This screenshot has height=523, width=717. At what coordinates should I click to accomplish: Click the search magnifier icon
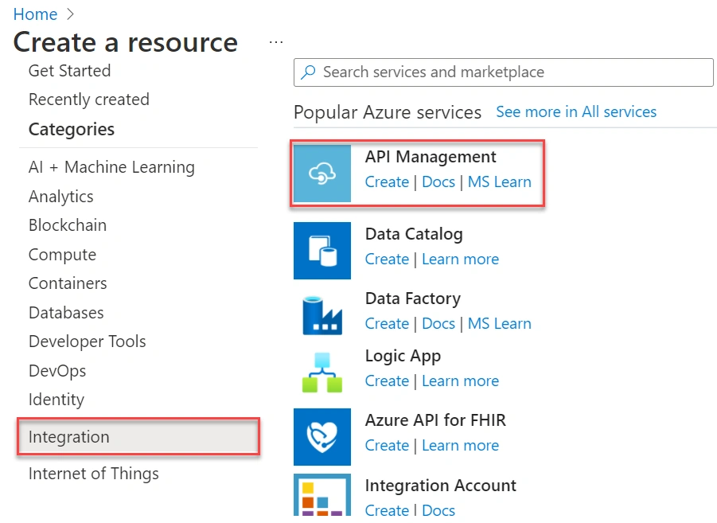[308, 72]
